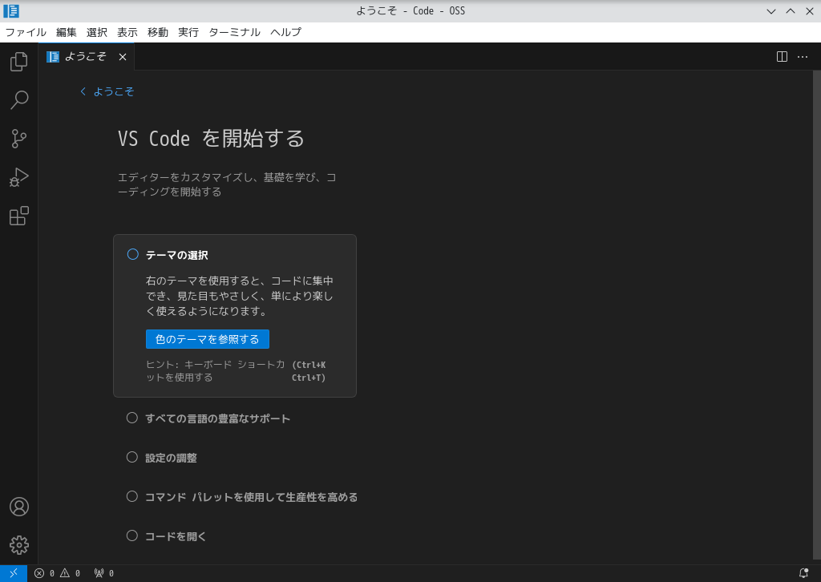Open the ヘルプ menu

tap(286, 32)
